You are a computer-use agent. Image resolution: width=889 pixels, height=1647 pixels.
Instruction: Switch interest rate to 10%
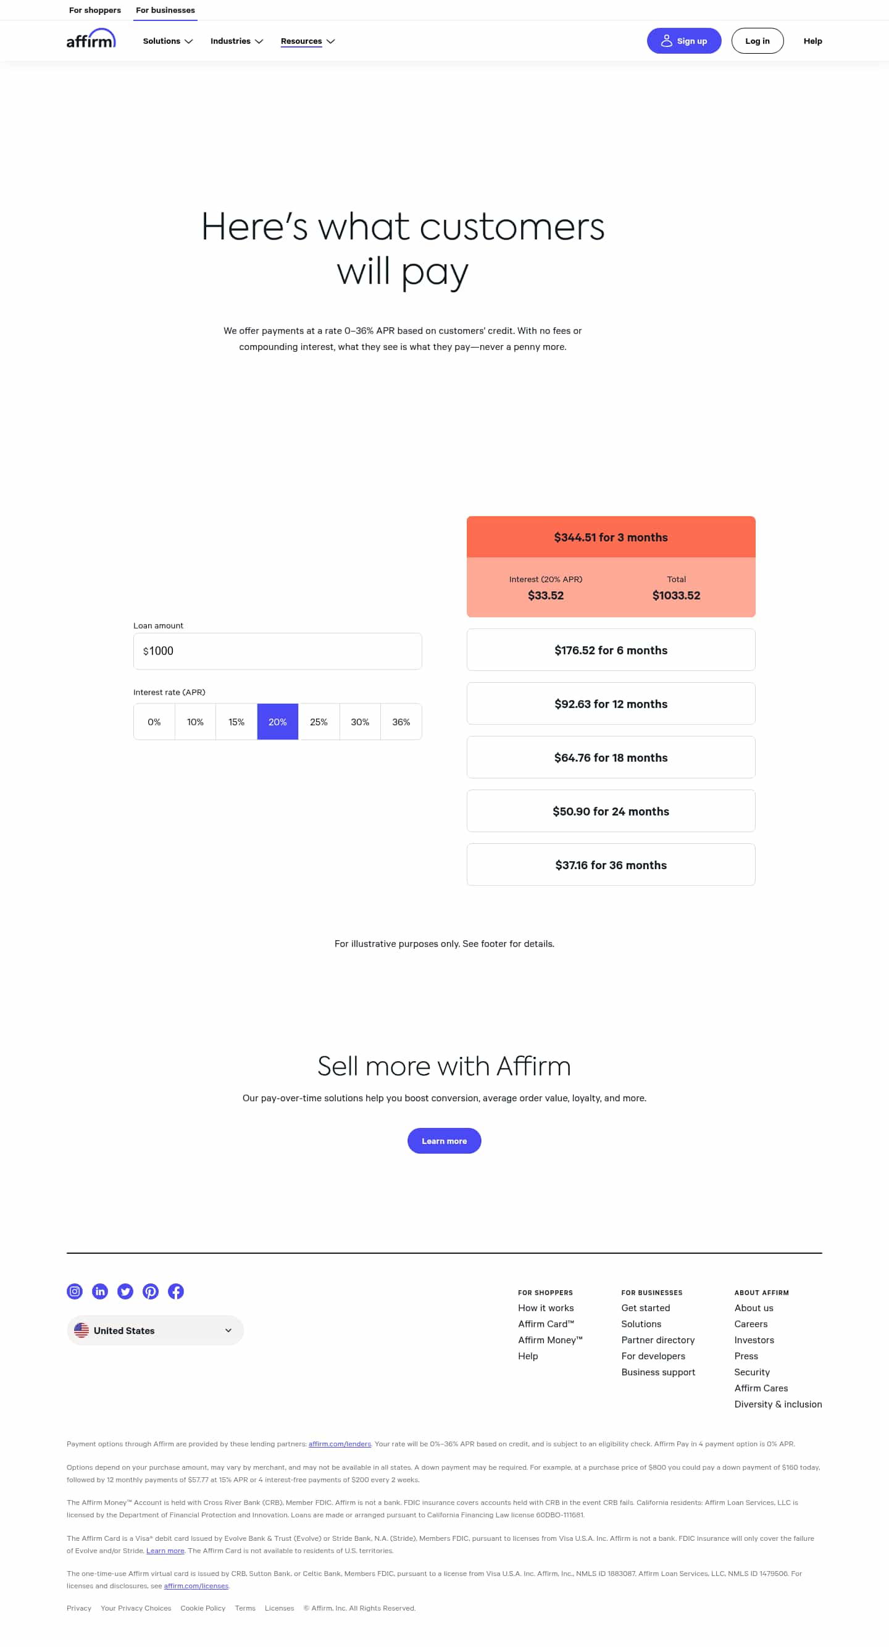point(195,721)
